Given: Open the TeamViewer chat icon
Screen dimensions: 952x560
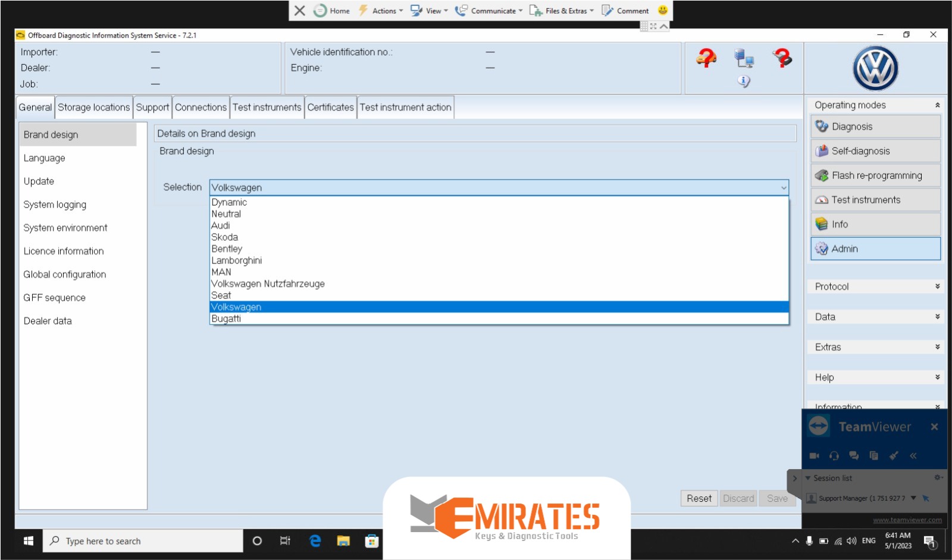Looking at the screenshot, I should point(854,456).
